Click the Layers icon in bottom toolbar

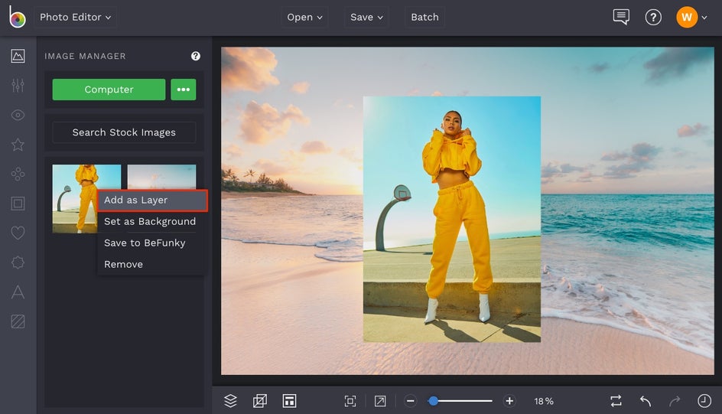(230, 401)
